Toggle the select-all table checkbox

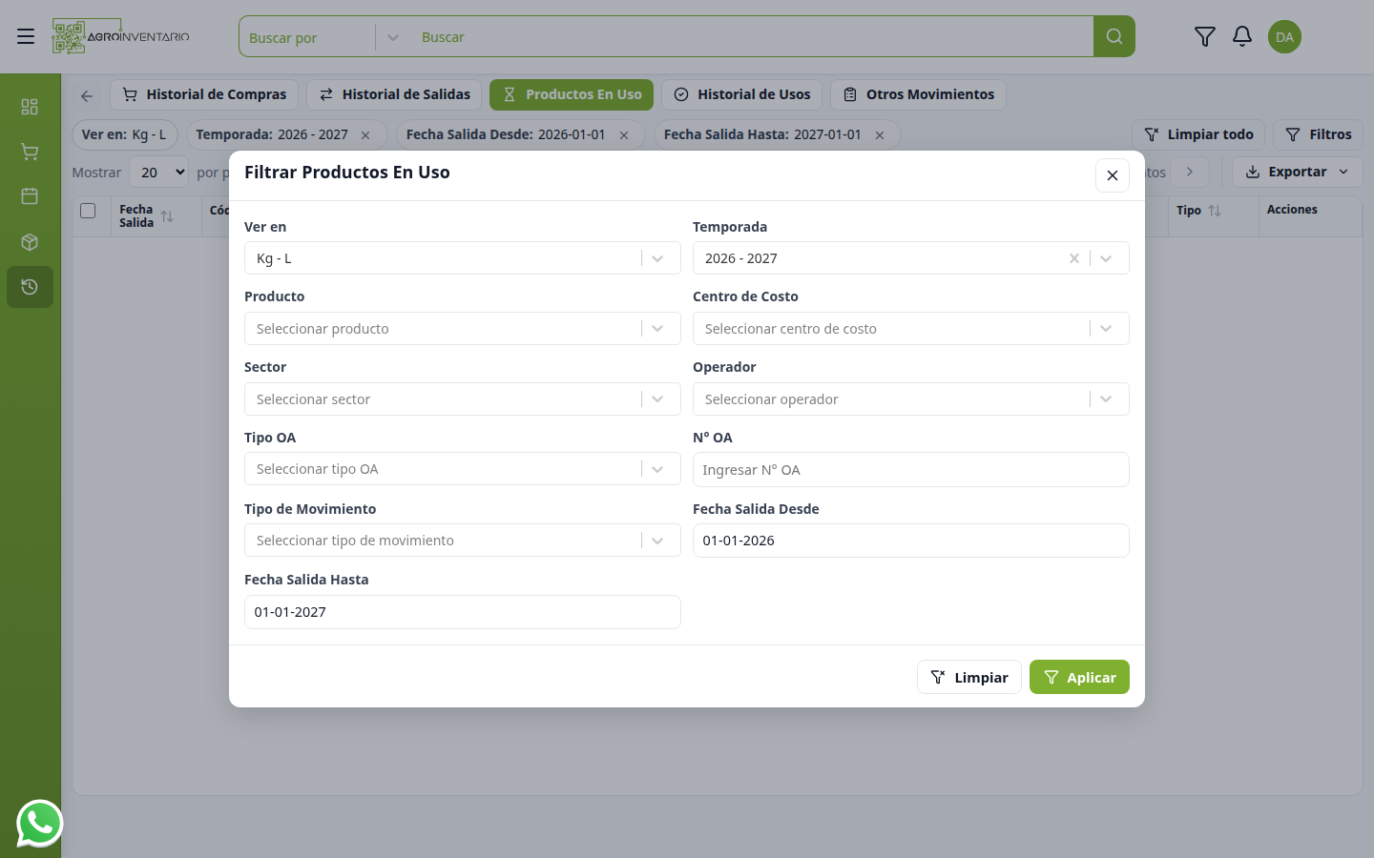point(88,211)
